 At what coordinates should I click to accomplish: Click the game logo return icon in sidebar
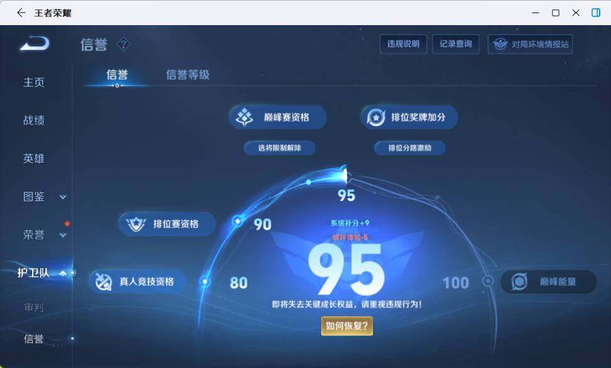(35, 43)
